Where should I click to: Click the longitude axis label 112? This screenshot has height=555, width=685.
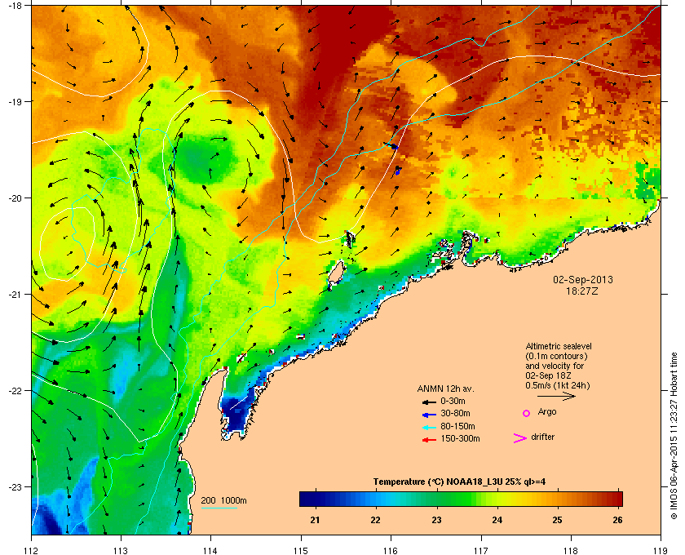coord(32,551)
